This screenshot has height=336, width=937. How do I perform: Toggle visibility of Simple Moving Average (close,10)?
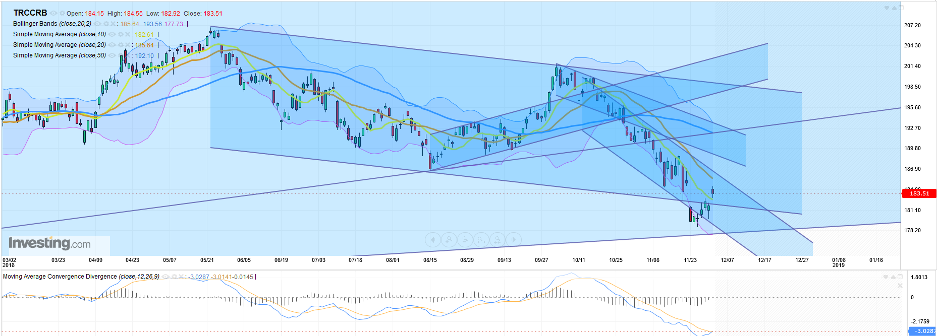coord(112,34)
